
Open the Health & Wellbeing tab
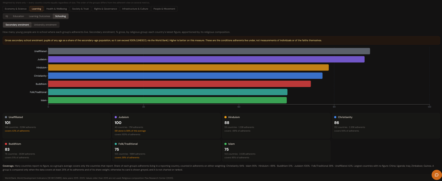tap(56, 8)
